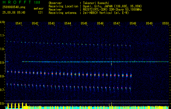The image size is (171, 109).
Task: Click the 0541 time marker
Action: click(x=19, y=23)
